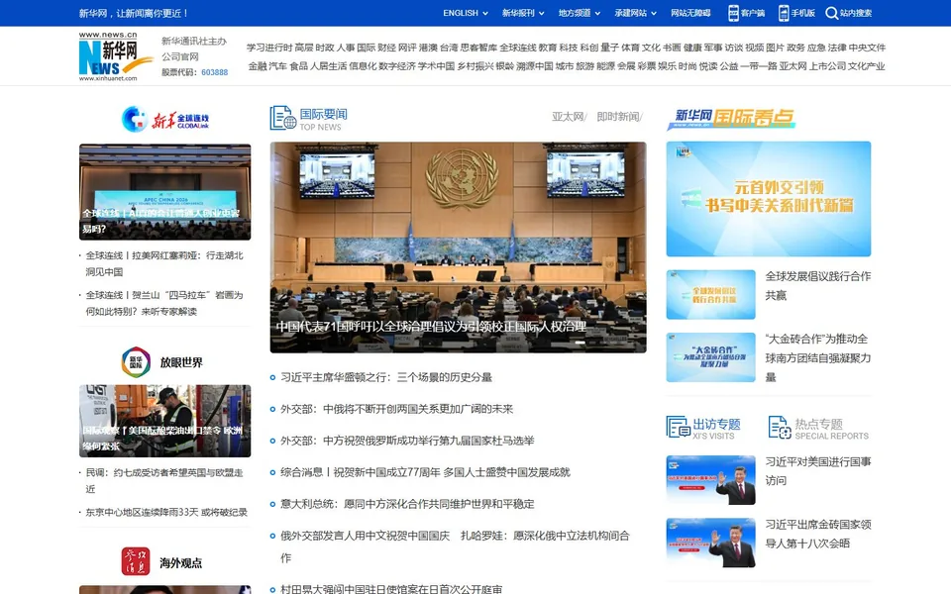Click 中国代表71国呼吁 carousel caption
951x594 pixels.
431,326
